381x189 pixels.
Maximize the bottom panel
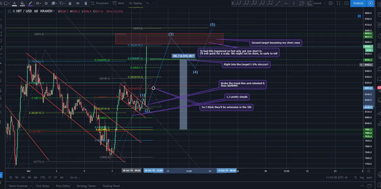[x=369, y=186]
